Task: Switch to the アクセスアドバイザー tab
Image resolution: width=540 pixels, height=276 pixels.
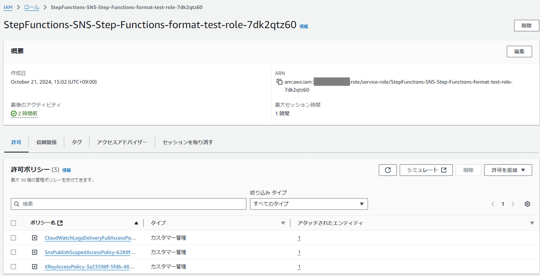Action: point(122,142)
